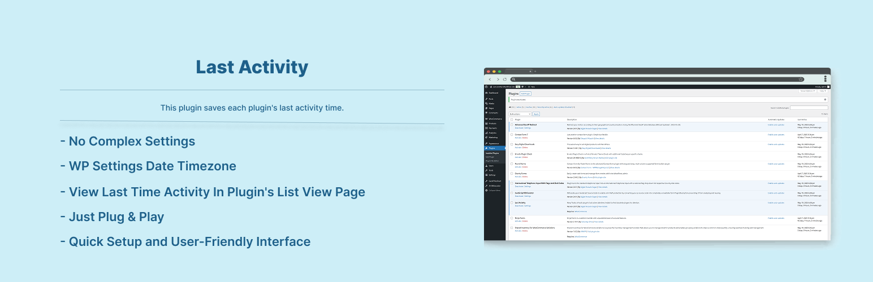Open Add Plugin submenu item
This screenshot has width=873, height=282.
coord(490,157)
